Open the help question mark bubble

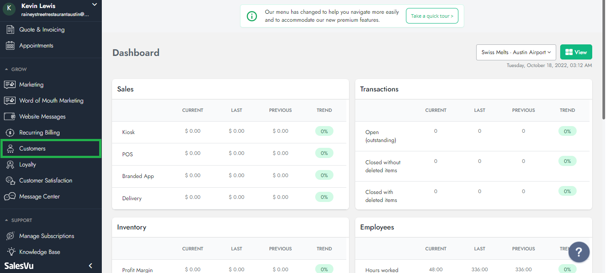point(579,252)
